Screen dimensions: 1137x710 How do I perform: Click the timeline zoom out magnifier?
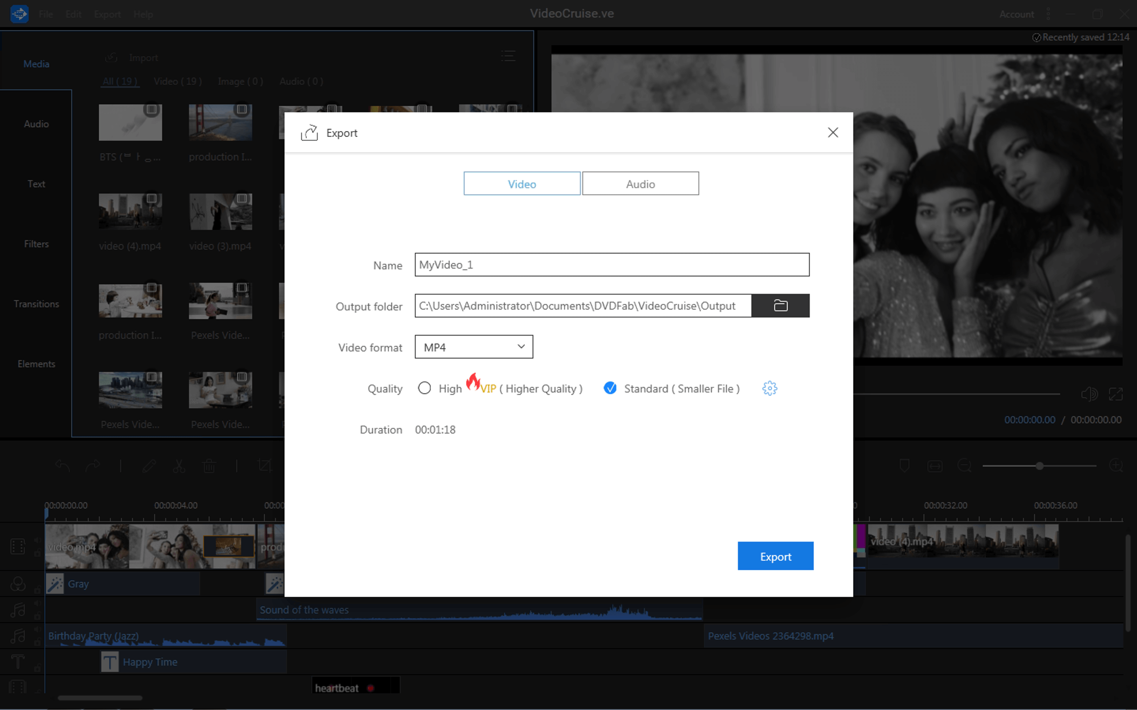[964, 466]
